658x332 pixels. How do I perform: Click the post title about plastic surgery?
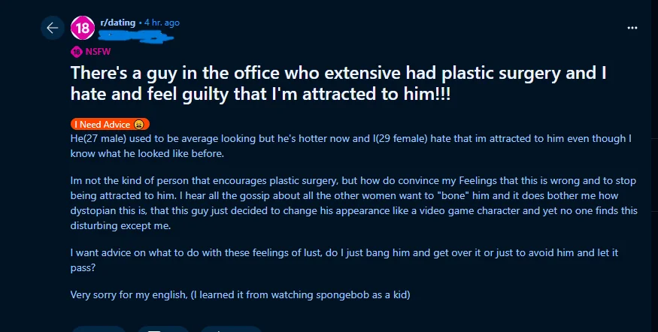coord(338,83)
